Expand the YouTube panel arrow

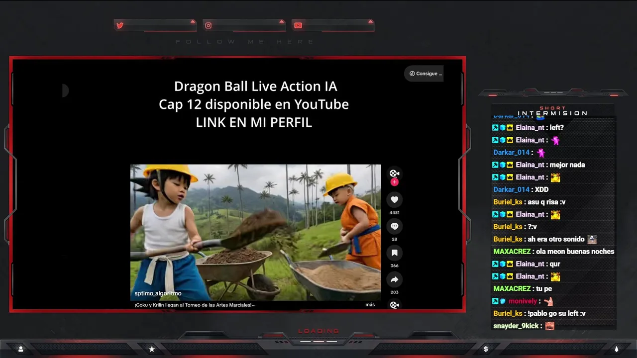pyautogui.click(x=370, y=21)
